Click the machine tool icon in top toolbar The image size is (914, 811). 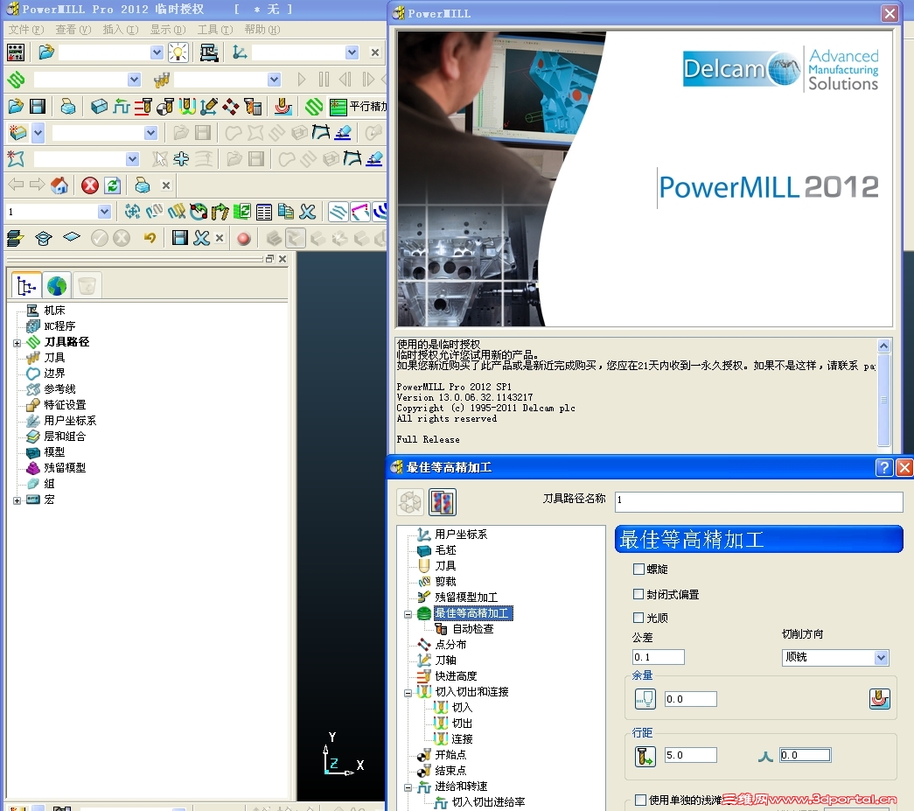click(x=209, y=52)
